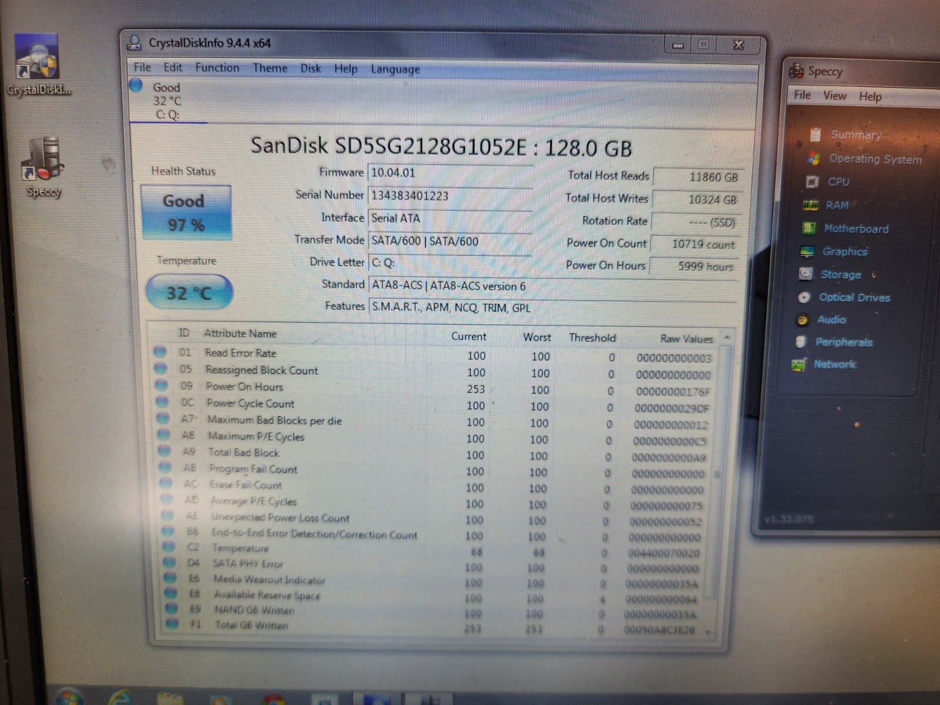Click the Audio speaker icon in Speccy

(x=803, y=320)
